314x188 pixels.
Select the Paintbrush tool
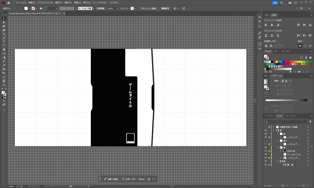[4, 38]
